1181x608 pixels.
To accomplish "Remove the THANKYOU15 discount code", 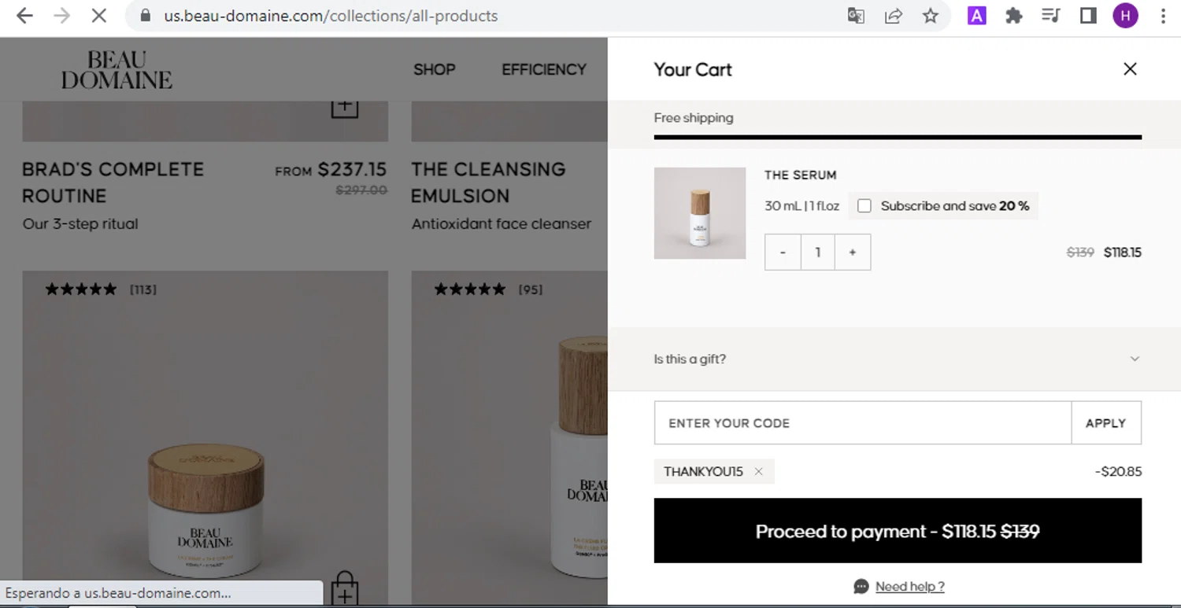I will click(x=758, y=472).
